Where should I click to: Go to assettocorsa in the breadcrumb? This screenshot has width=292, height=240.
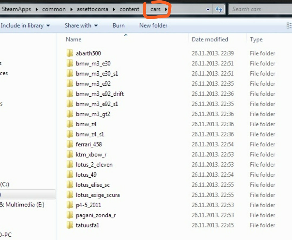point(92,9)
